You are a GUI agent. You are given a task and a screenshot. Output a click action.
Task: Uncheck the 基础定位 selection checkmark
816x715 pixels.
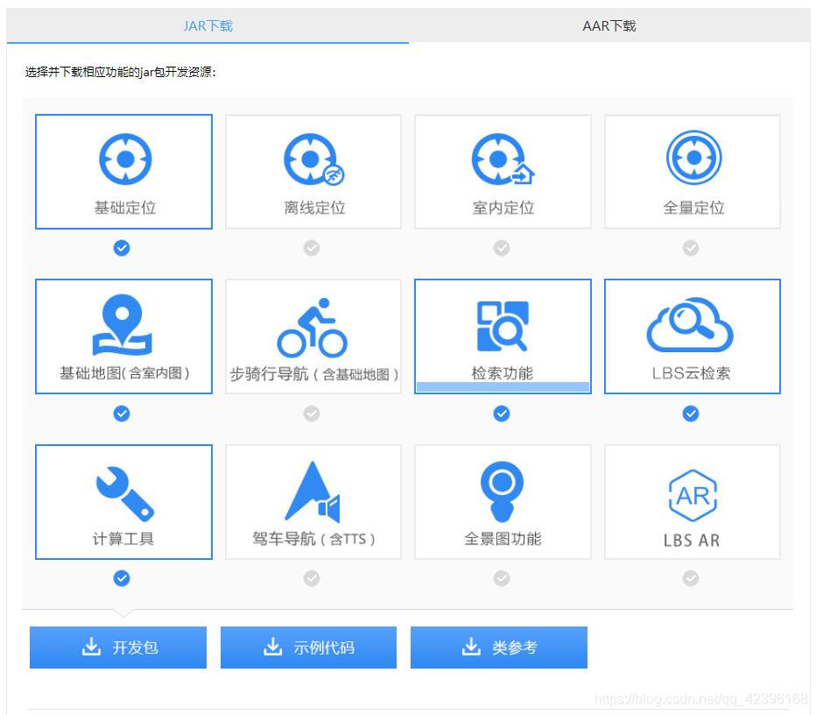(x=122, y=248)
